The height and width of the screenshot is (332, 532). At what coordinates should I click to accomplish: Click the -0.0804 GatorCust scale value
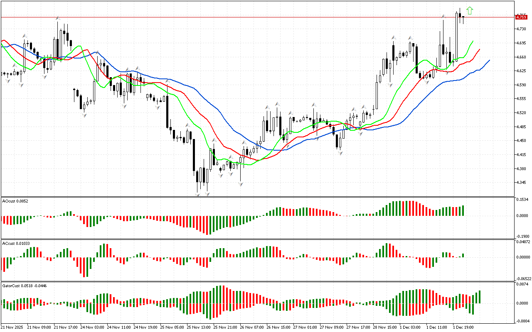522,321
